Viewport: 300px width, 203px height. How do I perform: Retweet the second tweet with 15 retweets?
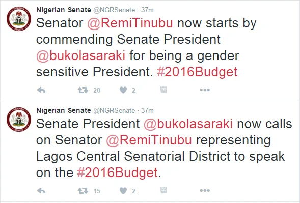83,191
